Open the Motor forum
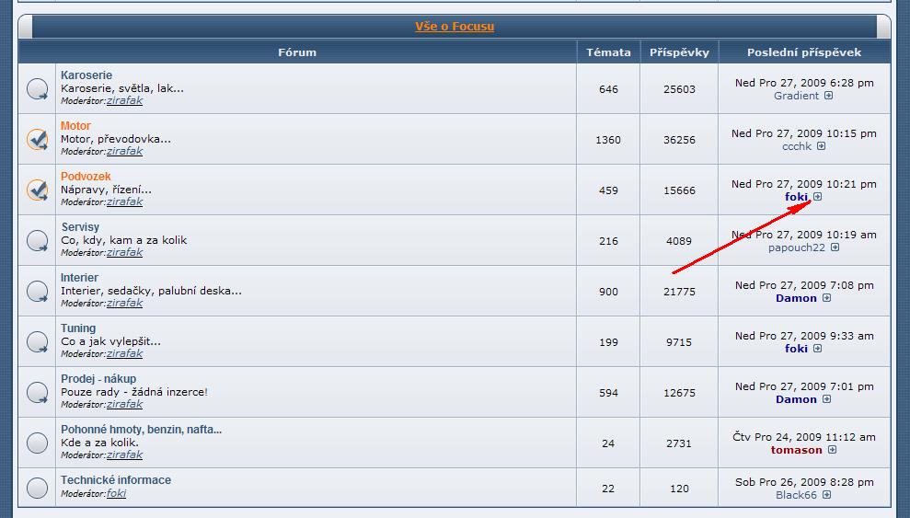Screen dimensions: 910x518 coord(75,126)
